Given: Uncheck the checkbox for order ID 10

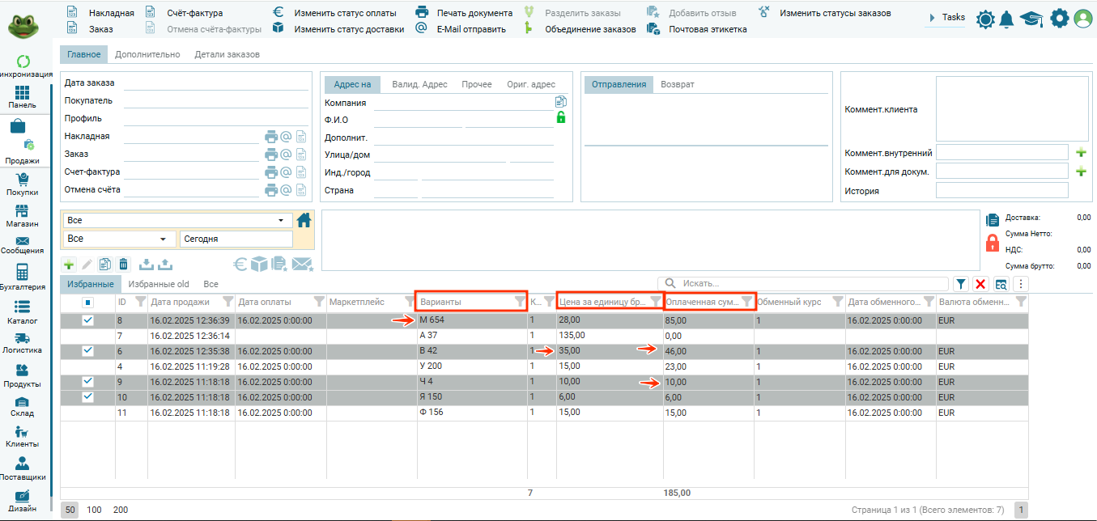Looking at the screenshot, I should tap(88, 396).
